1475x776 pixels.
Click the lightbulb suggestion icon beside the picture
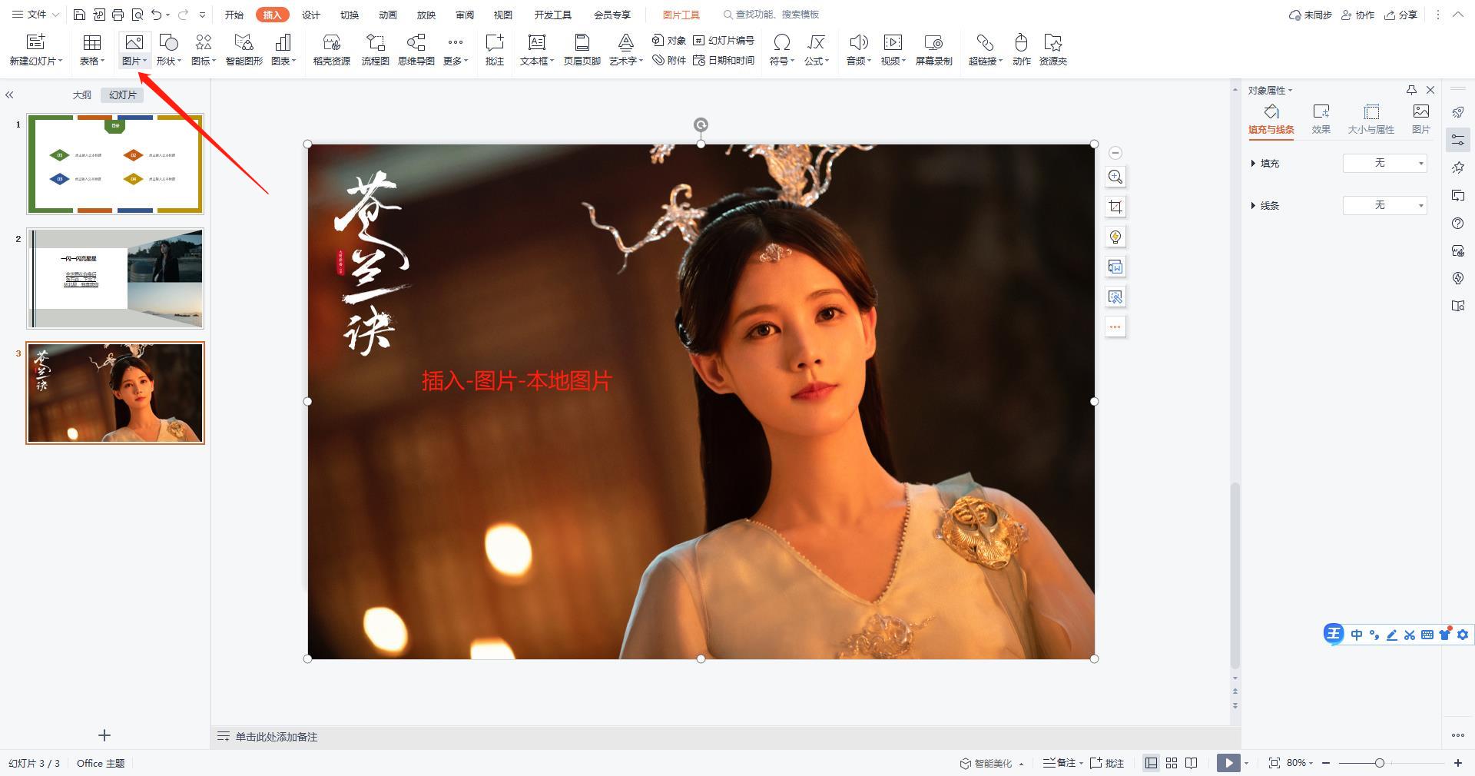[x=1115, y=237]
